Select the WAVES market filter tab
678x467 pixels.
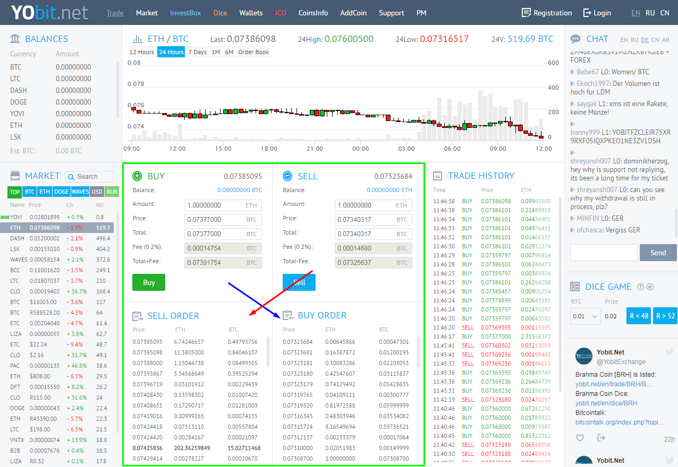click(x=80, y=192)
